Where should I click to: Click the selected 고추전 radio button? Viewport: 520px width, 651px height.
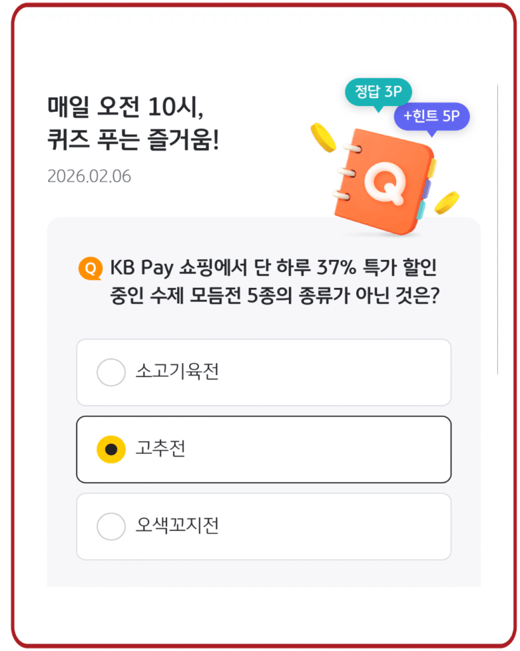coord(111,449)
